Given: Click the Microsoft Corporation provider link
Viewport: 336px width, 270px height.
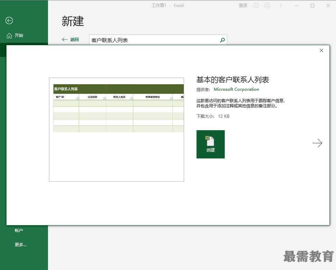Looking at the screenshot, I should coord(236,89).
